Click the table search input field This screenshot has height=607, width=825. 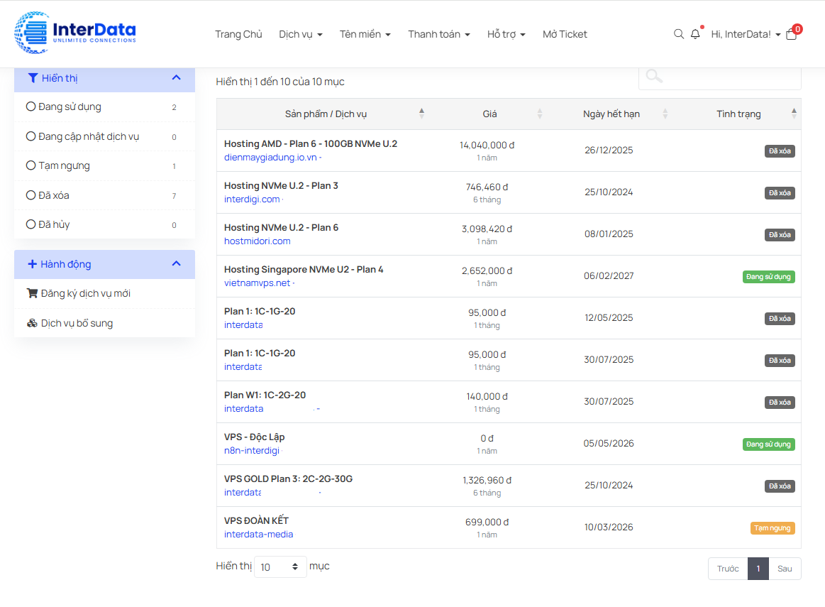click(x=720, y=78)
